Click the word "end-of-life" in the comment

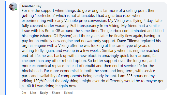31,56
